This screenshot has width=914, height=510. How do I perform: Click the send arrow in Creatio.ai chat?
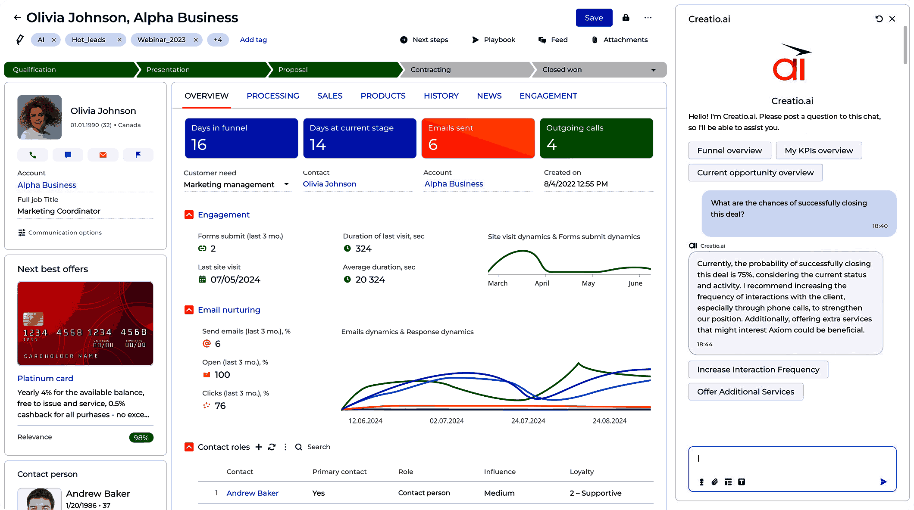tap(883, 482)
